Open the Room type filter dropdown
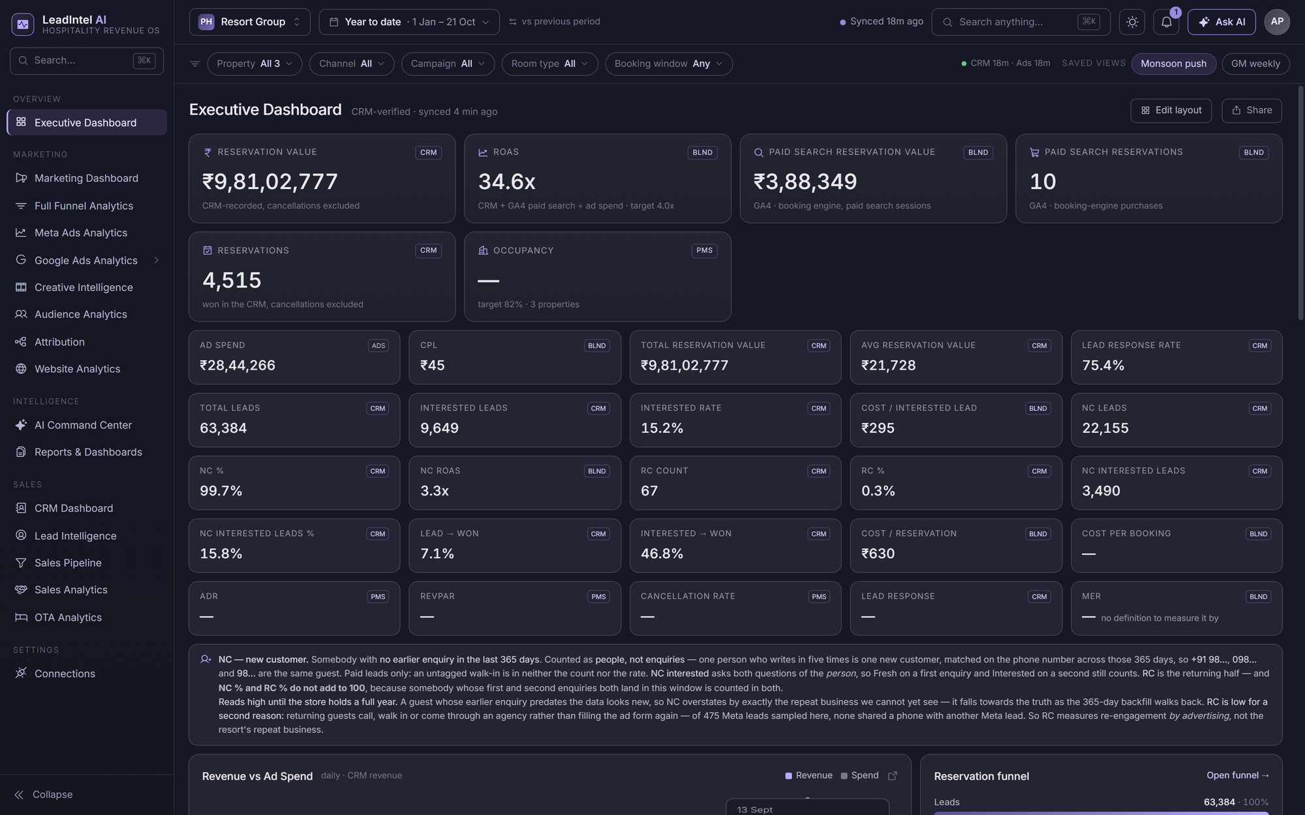This screenshot has height=815, width=1305. [549, 64]
